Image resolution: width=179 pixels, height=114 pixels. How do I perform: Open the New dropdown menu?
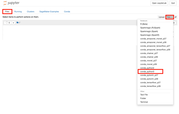pyautogui.click(x=170, y=17)
